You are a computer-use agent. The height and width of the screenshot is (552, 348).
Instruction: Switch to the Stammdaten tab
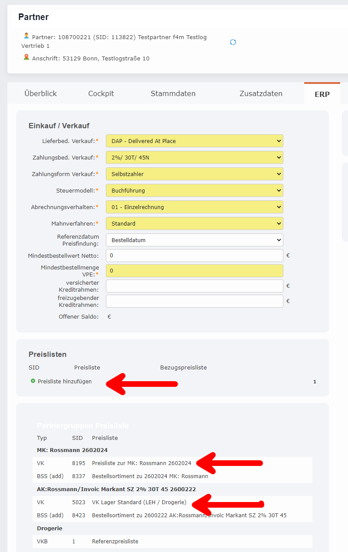click(173, 93)
